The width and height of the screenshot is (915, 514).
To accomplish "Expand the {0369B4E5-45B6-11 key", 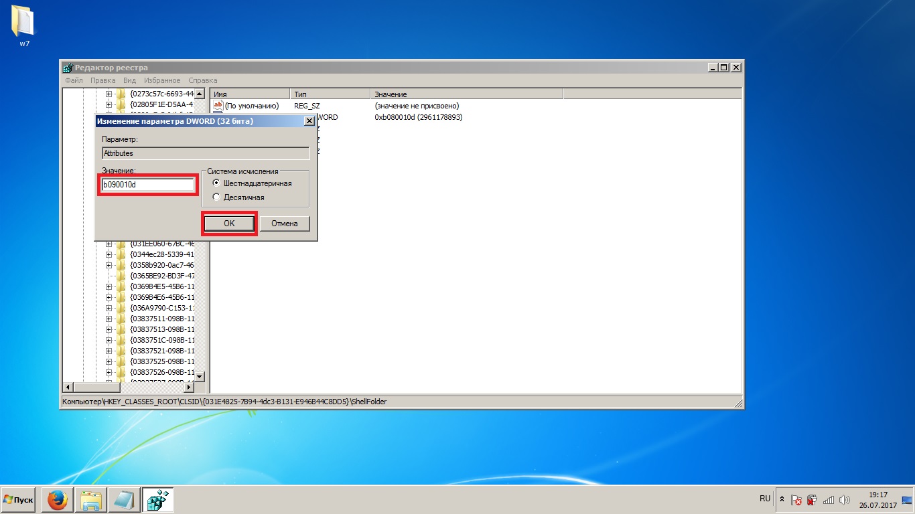I will (109, 286).
